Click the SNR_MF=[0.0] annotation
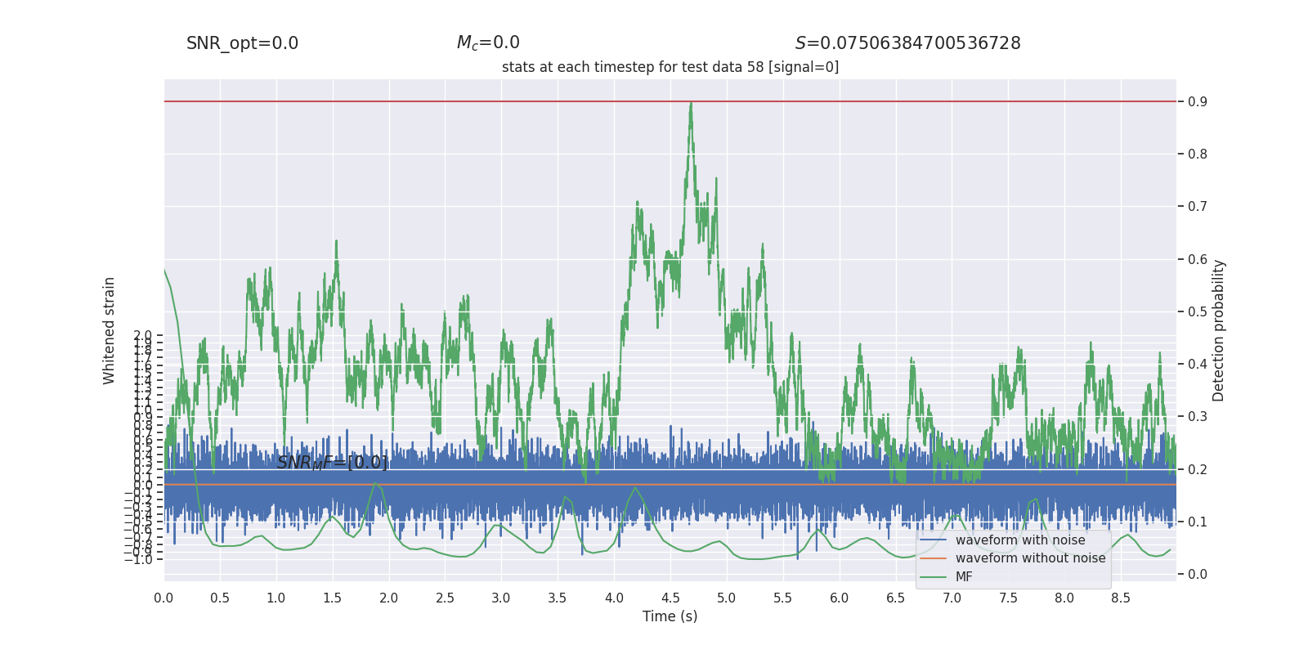Image resolution: width=1308 pixels, height=654 pixels. click(332, 463)
